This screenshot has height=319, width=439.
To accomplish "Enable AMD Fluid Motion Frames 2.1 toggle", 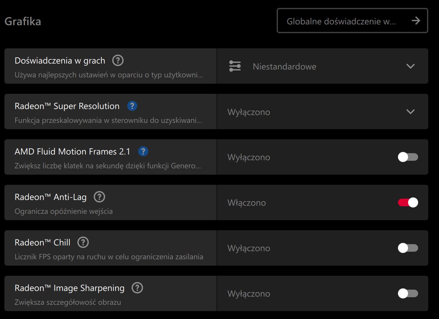I will coord(408,157).
